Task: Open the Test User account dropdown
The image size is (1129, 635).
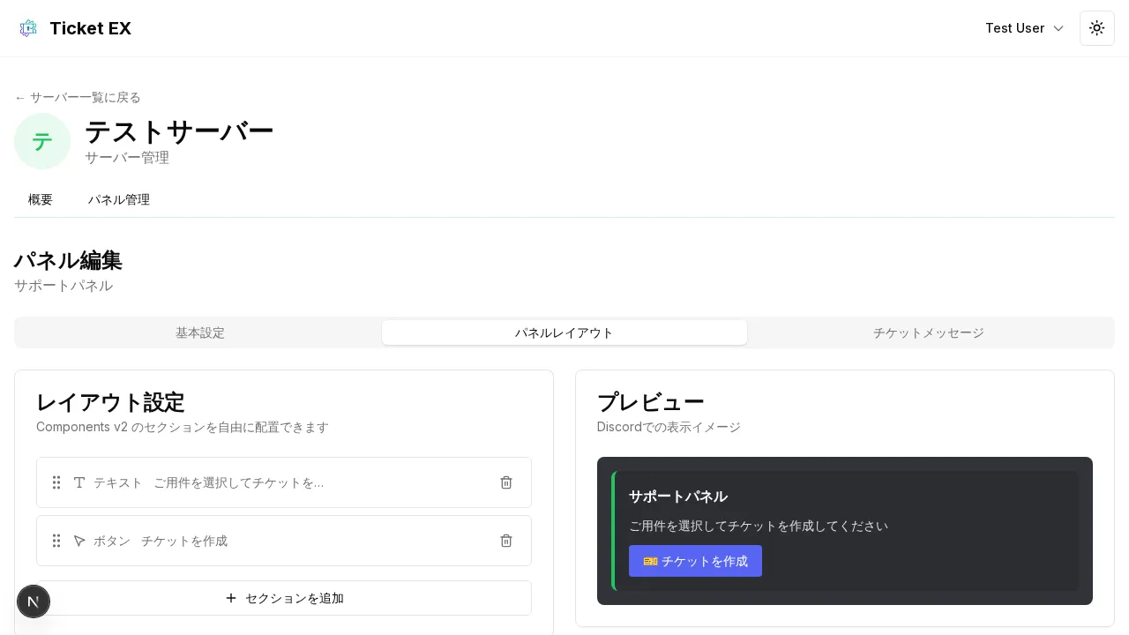Action: (1015, 28)
